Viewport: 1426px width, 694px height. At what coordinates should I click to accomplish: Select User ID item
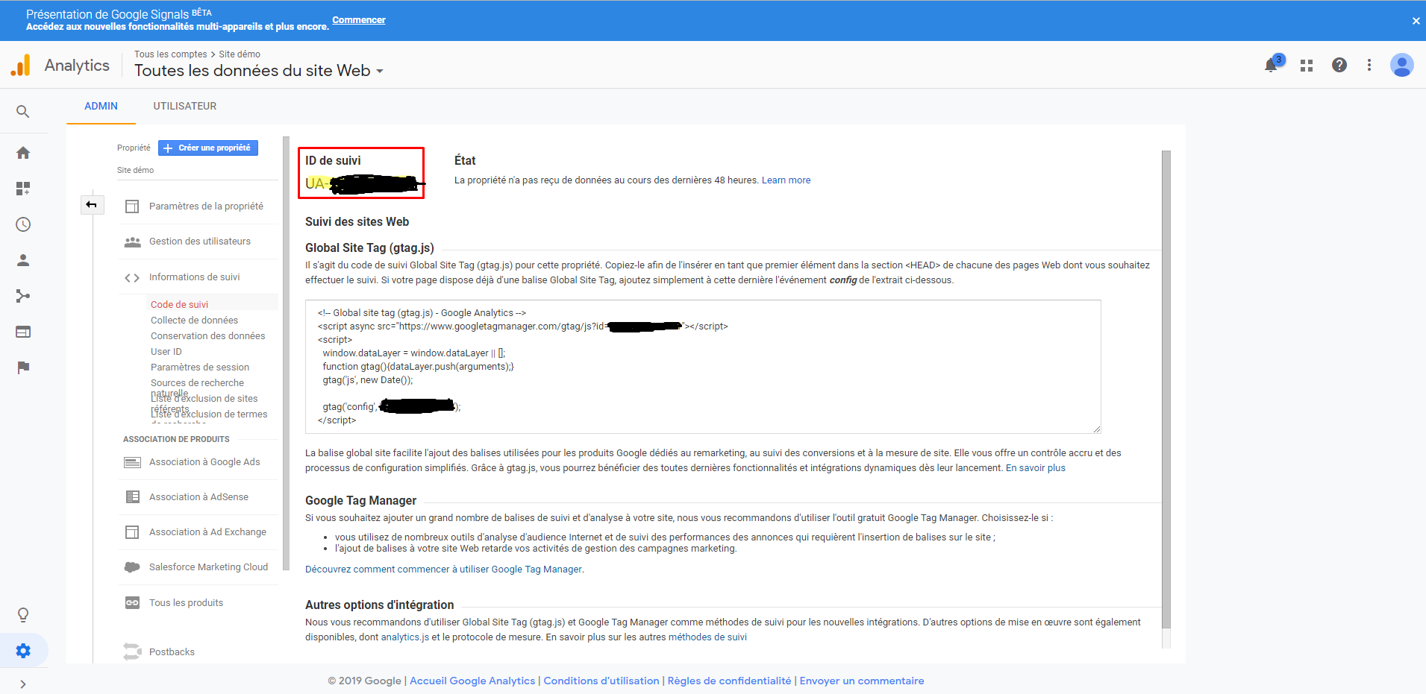(166, 352)
